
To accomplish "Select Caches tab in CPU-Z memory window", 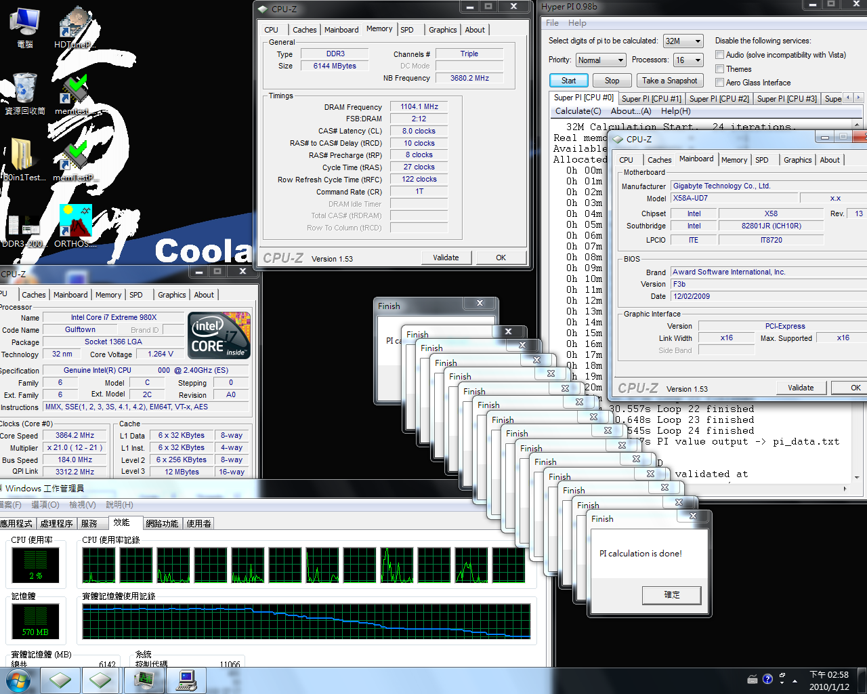I will pos(304,30).
